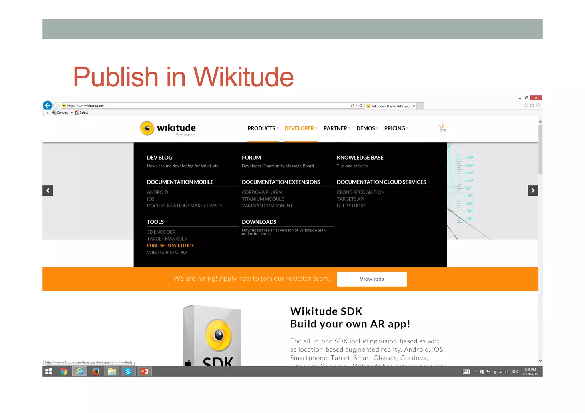Click the browser back arrow button
Viewport: 585px width, 413px height.
[x=47, y=105]
